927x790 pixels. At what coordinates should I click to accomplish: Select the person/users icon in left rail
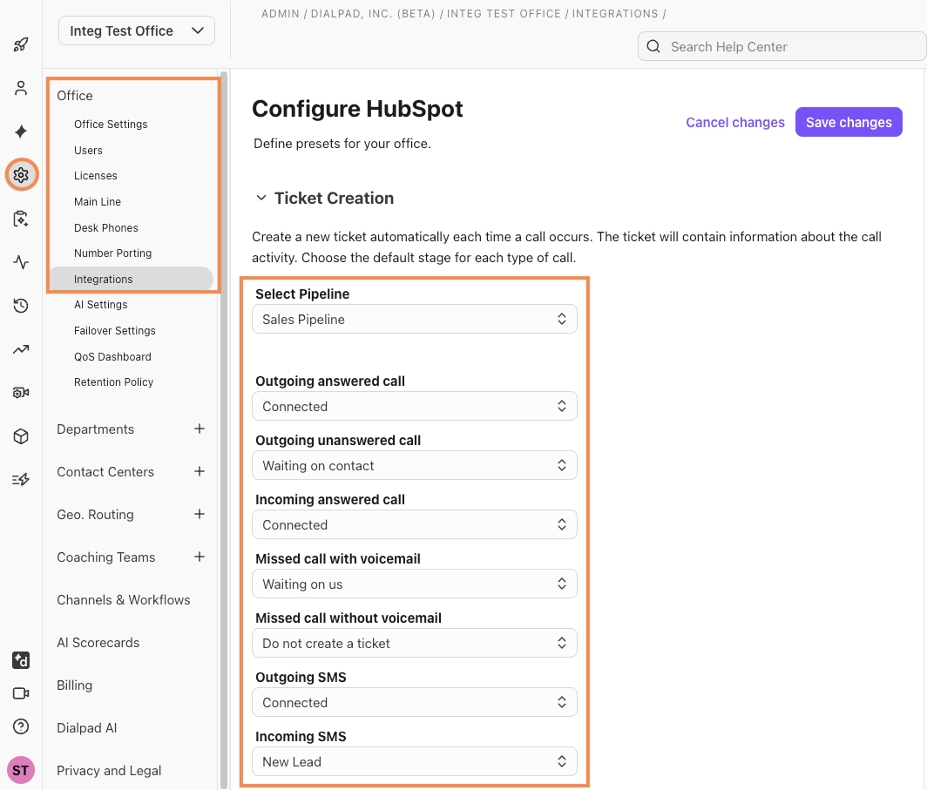21,87
